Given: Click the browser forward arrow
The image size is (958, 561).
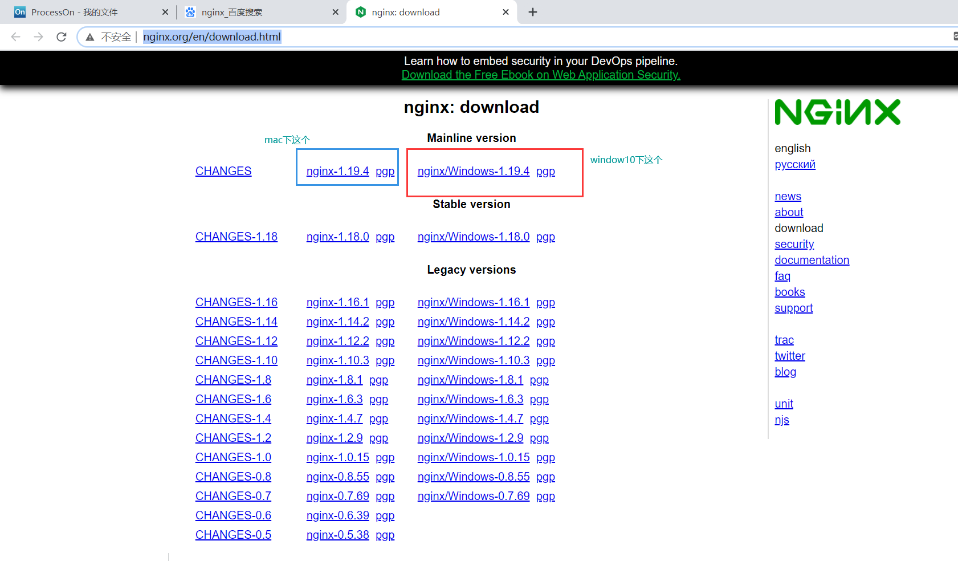Looking at the screenshot, I should [38, 37].
